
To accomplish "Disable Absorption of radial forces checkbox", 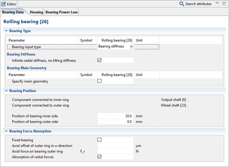I will (100, 157).
